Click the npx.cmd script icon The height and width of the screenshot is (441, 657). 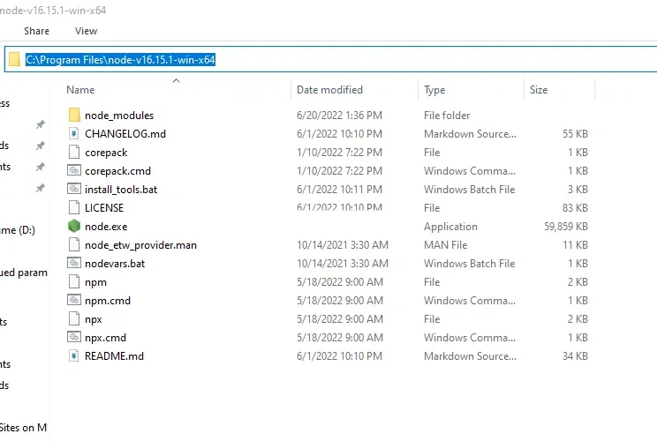click(74, 337)
